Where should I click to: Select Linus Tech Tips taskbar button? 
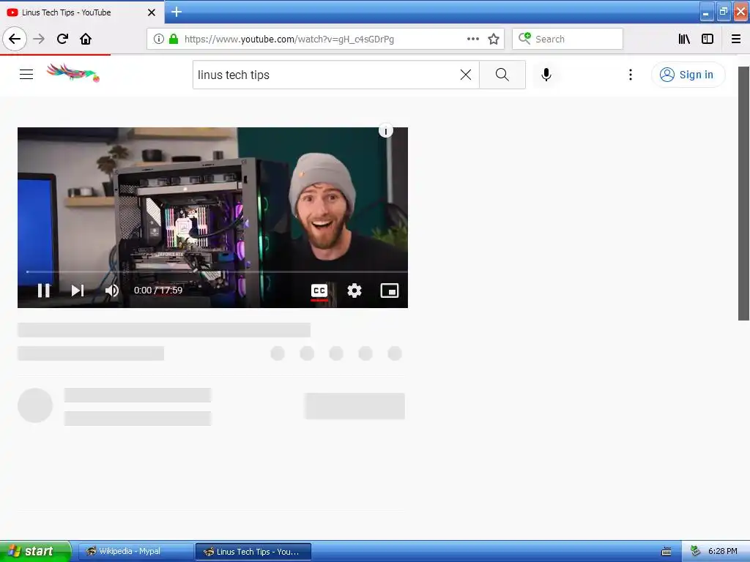pos(253,552)
